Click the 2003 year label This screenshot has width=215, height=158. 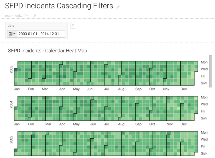(11, 70)
